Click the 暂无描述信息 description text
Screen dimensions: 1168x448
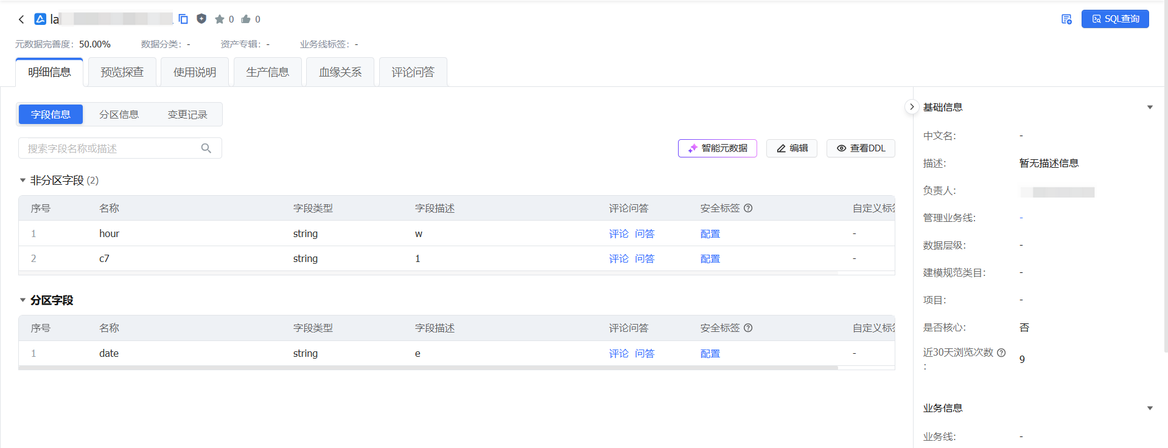click(x=1049, y=163)
